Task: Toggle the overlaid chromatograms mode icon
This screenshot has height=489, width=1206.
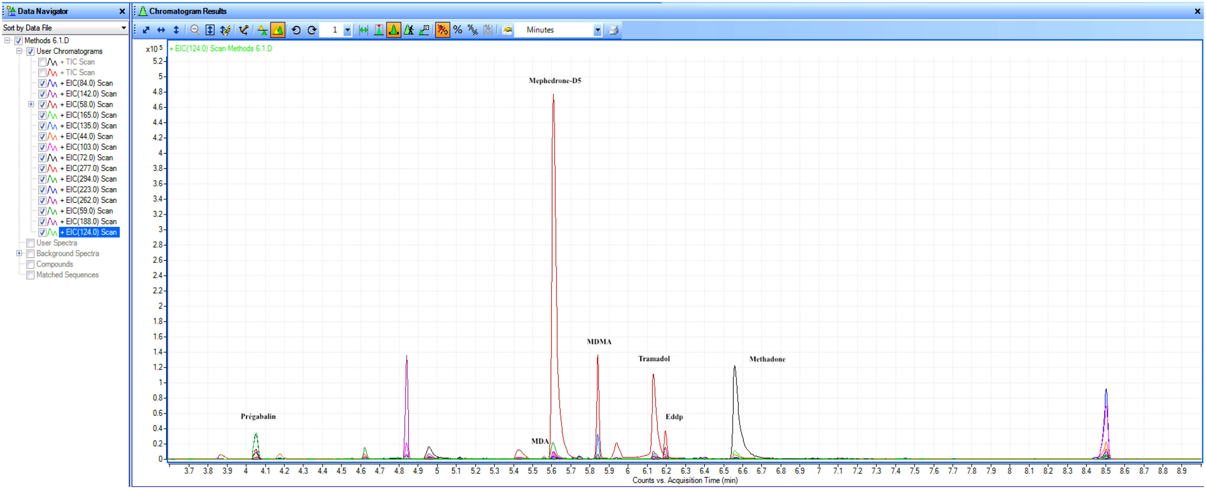Action: tap(277, 30)
